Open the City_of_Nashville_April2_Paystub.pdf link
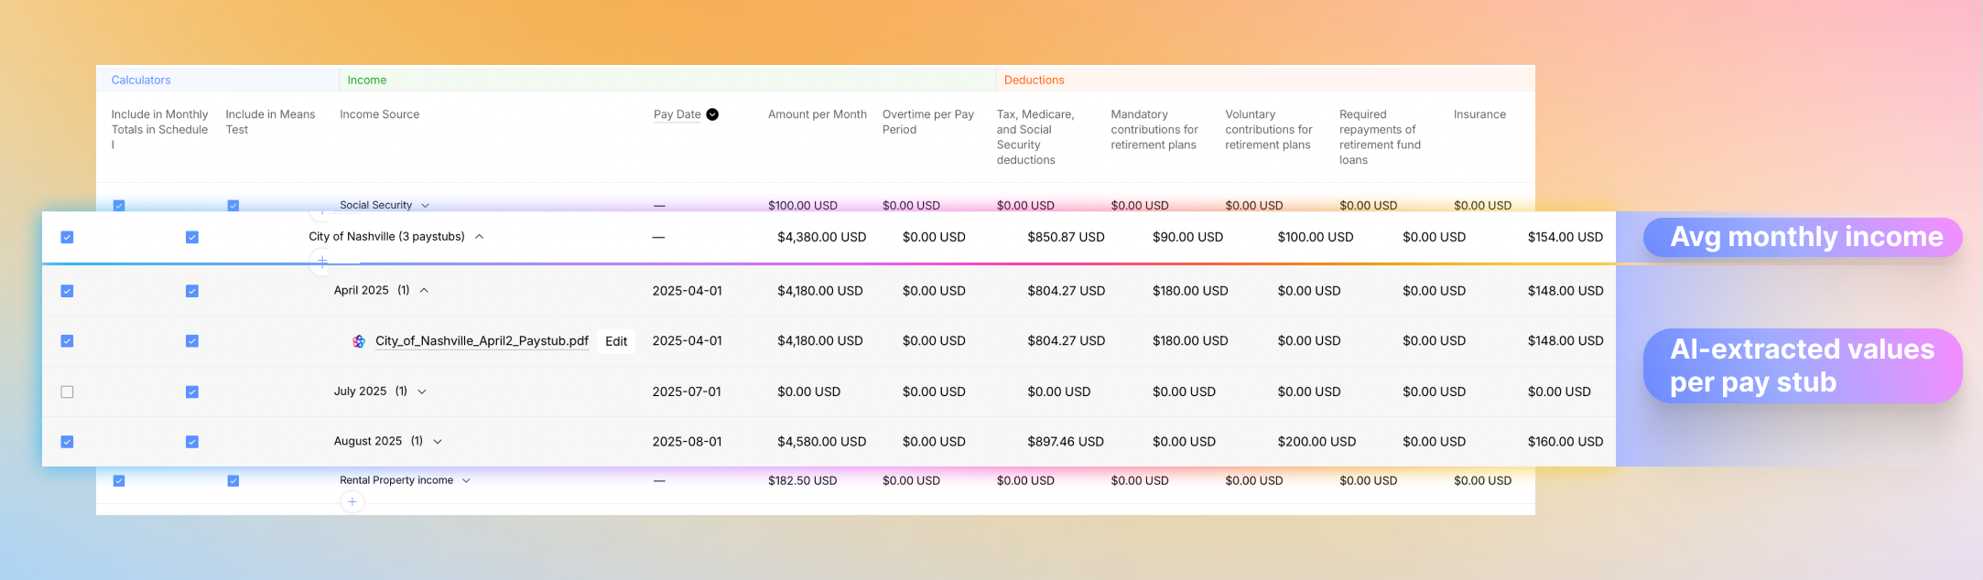The image size is (1983, 580). (x=482, y=341)
